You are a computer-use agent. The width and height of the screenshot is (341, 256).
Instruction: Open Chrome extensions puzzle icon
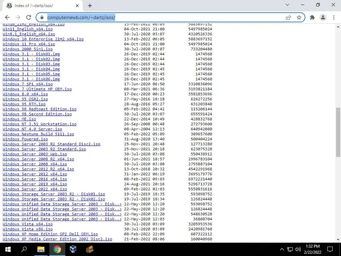pos(312,17)
